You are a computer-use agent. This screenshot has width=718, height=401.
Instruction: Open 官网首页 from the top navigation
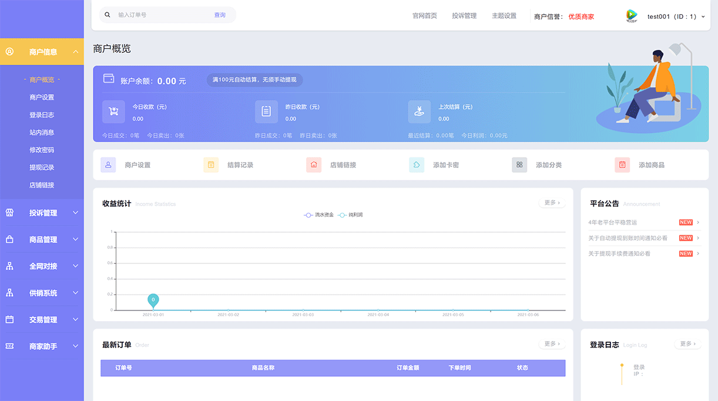pos(425,16)
